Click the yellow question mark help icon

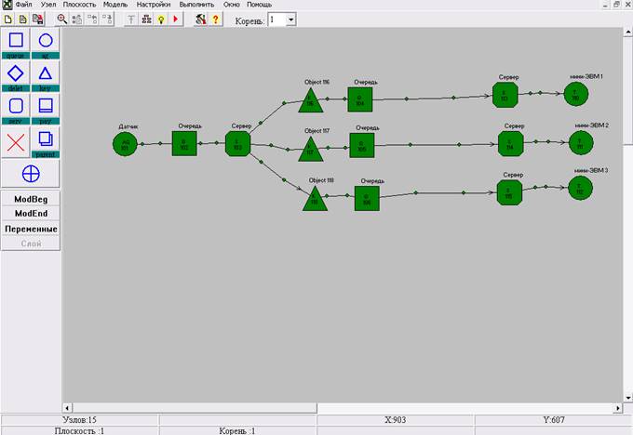coord(216,19)
